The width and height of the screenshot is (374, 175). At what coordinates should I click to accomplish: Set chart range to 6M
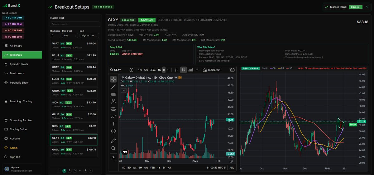click(x=146, y=168)
